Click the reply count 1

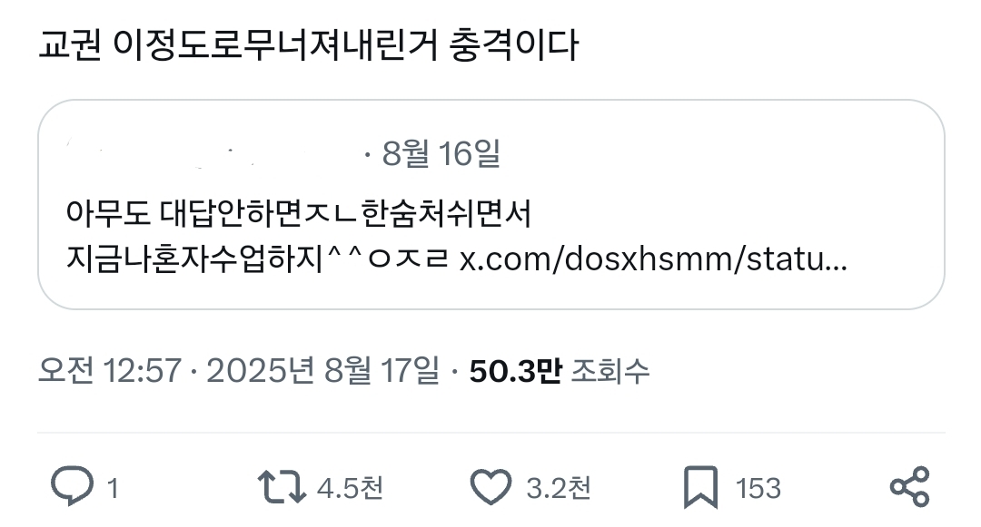pyautogui.click(x=113, y=488)
